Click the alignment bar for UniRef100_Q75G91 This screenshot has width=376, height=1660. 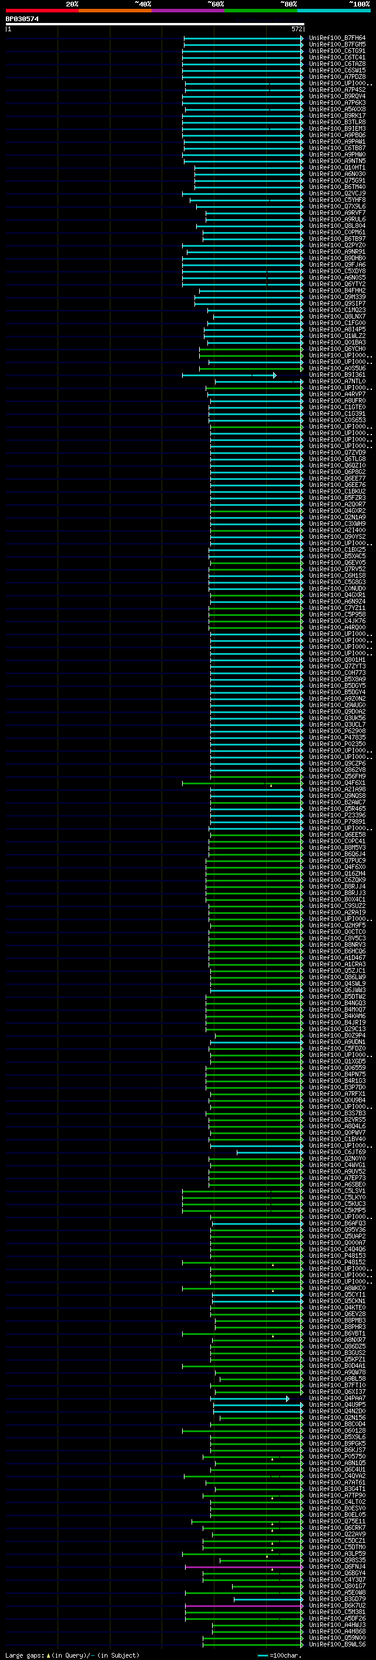[x=249, y=180]
